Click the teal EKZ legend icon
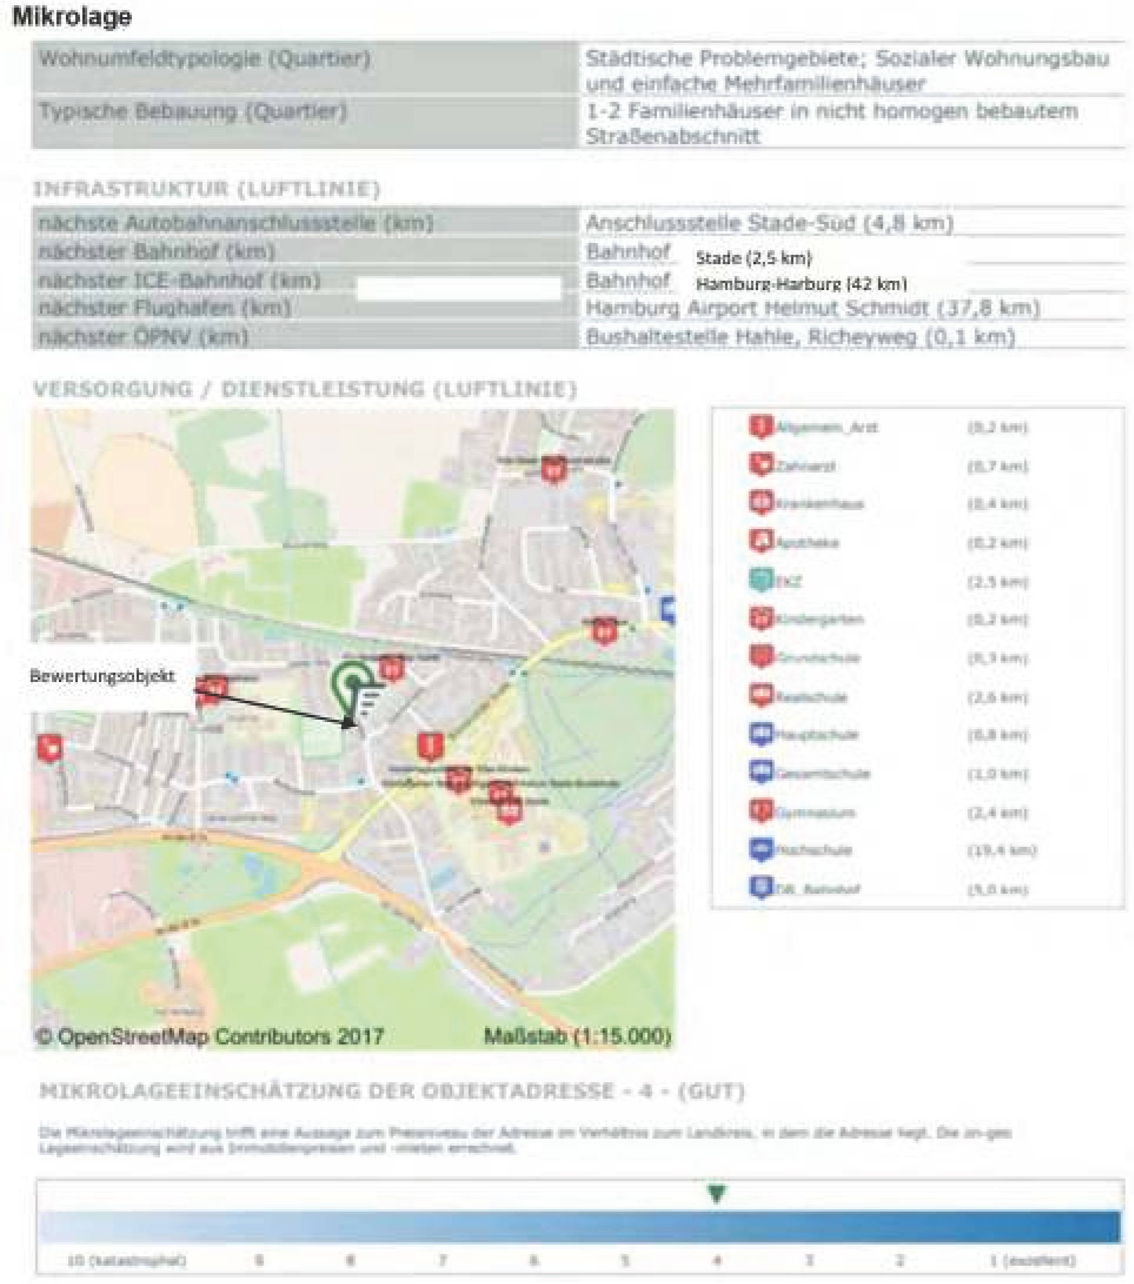Viewport: 1134px width, 1284px height. coord(761,580)
